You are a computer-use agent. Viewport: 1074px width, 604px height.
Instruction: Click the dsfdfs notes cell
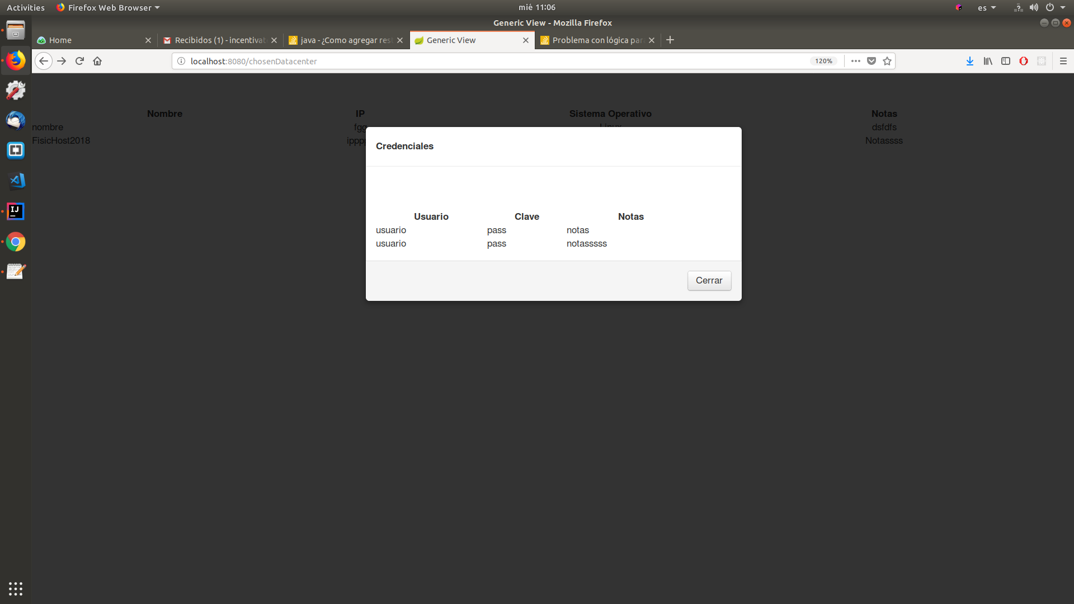[x=884, y=127]
